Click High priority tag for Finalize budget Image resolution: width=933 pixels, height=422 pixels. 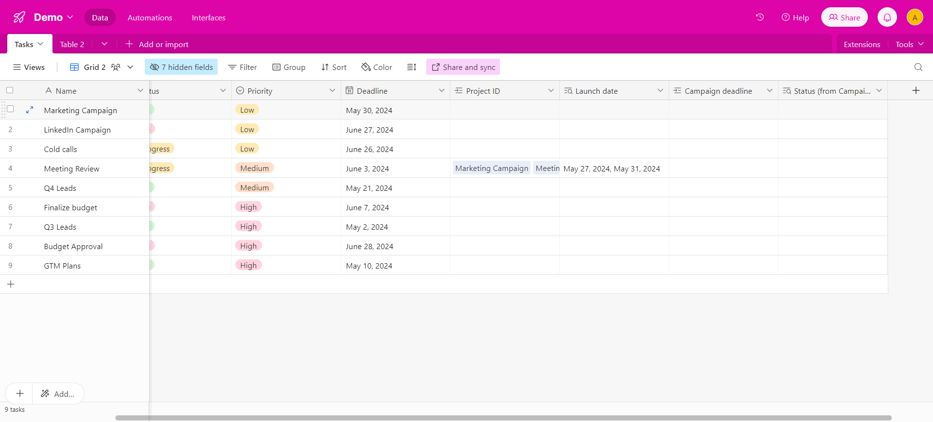tap(248, 207)
